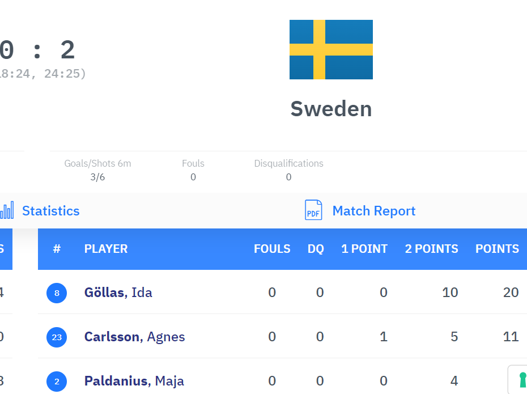
Task: Sort by the DQ column header
Action: point(316,249)
